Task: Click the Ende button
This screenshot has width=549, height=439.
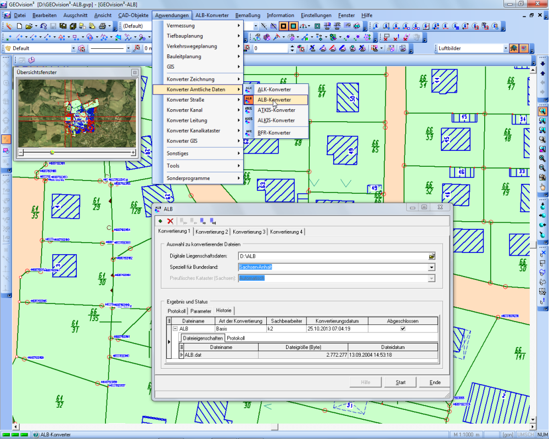Action: click(435, 382)
